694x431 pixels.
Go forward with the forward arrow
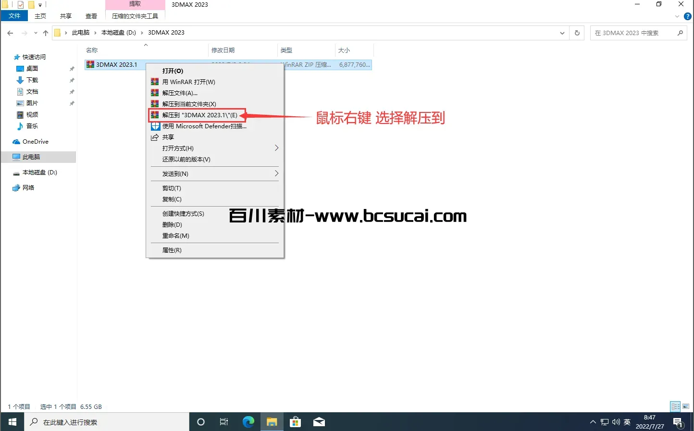[25, 33]
